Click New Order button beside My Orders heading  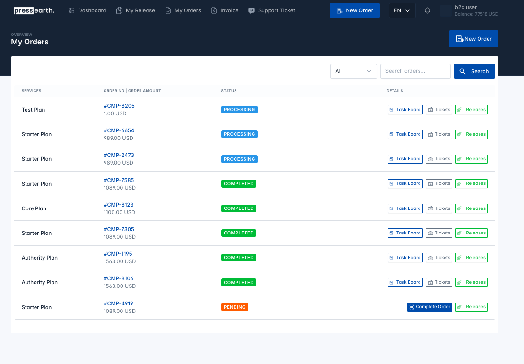[473, 39]
